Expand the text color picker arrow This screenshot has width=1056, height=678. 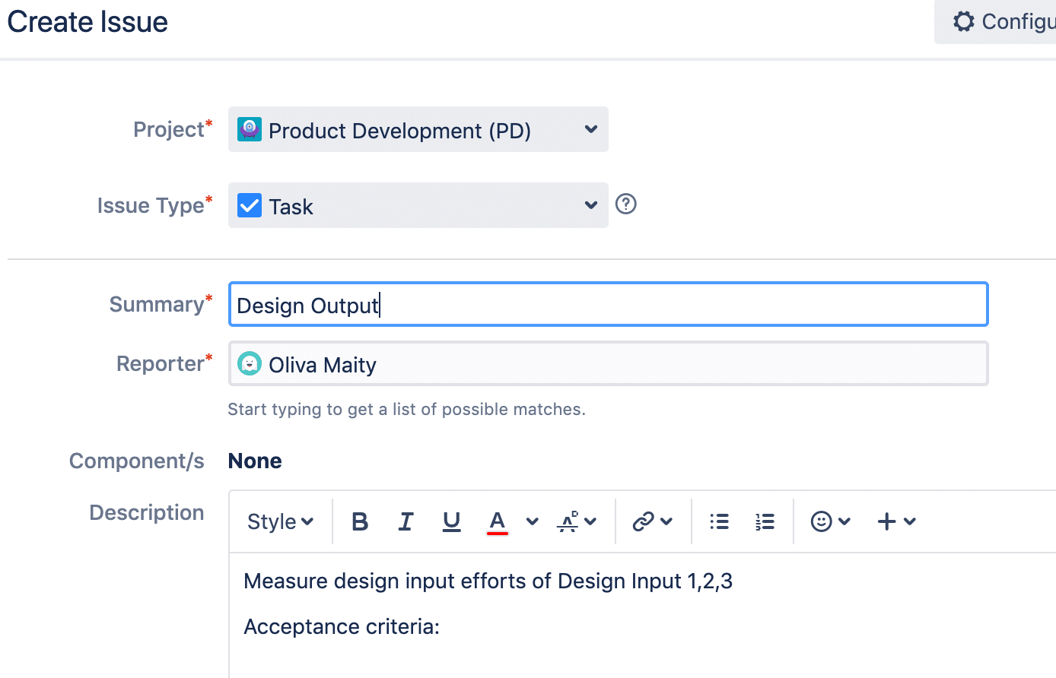point(532,521)
